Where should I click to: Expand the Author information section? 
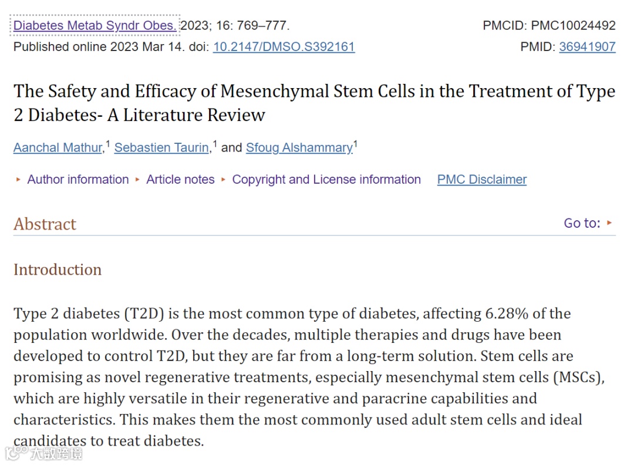coord(77,180)
